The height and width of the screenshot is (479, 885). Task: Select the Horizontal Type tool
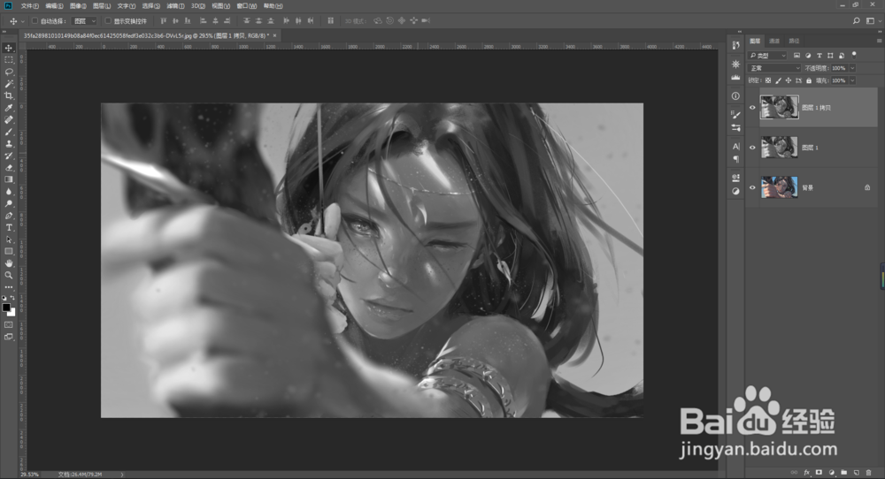9,227
